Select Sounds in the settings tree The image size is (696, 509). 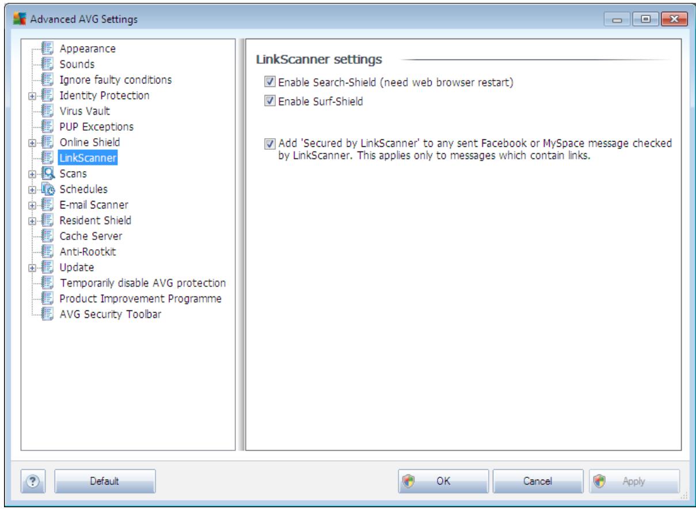point(77,64)
